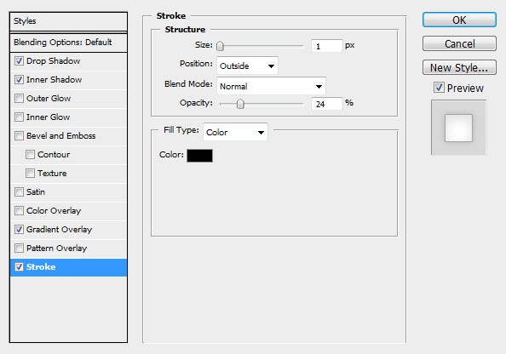The image size is (506, 354).
Task: Click the OK button
Action: tap(459, 20)
